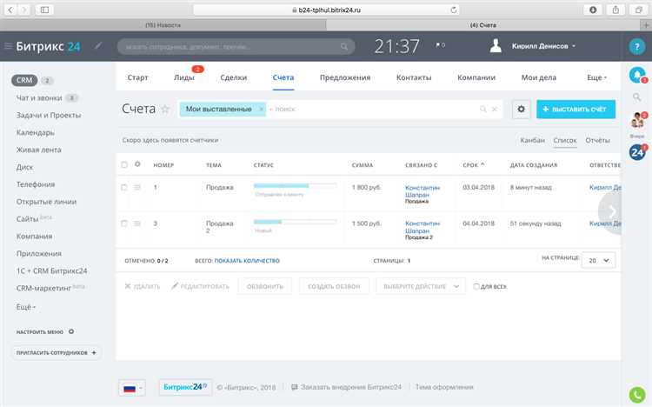Click the flag indicator next to the clock

pos(440,45)
